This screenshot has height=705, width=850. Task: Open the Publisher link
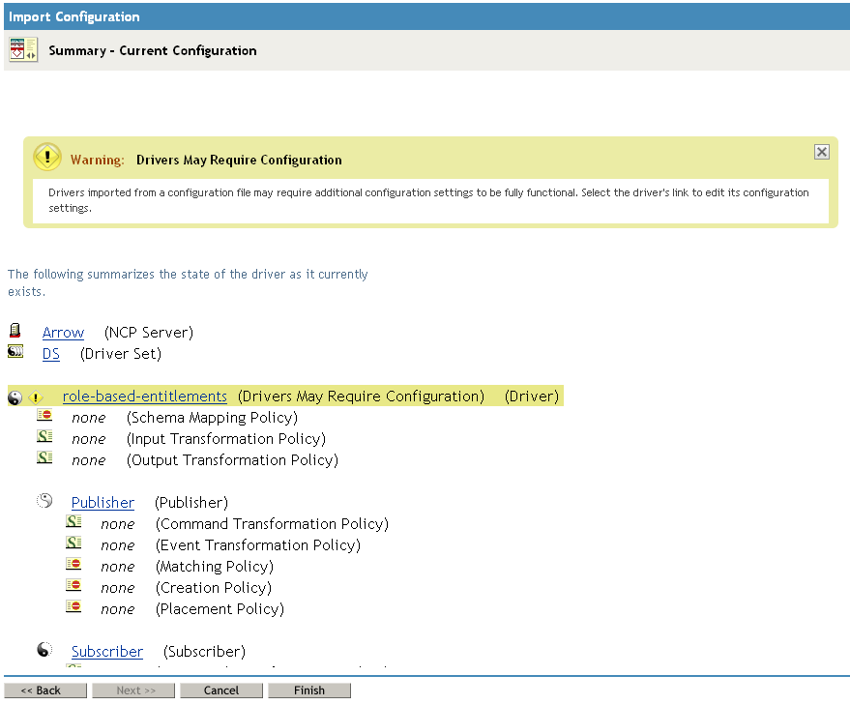tap(103, 503)
